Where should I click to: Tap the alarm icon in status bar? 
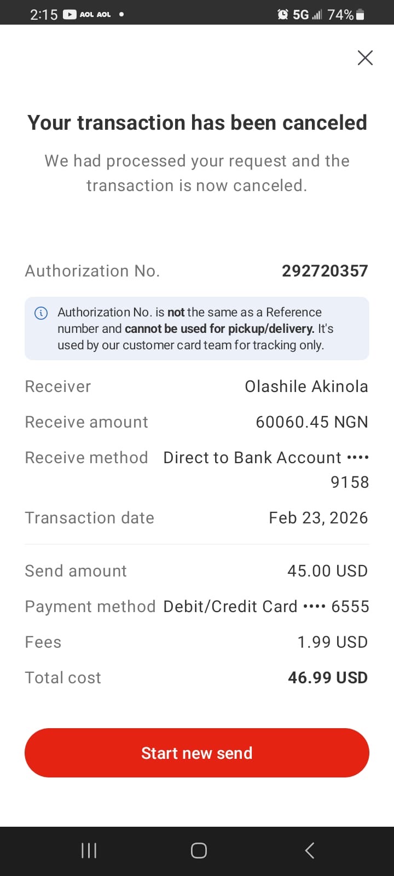pyautogui.click(x=282, y=15)
